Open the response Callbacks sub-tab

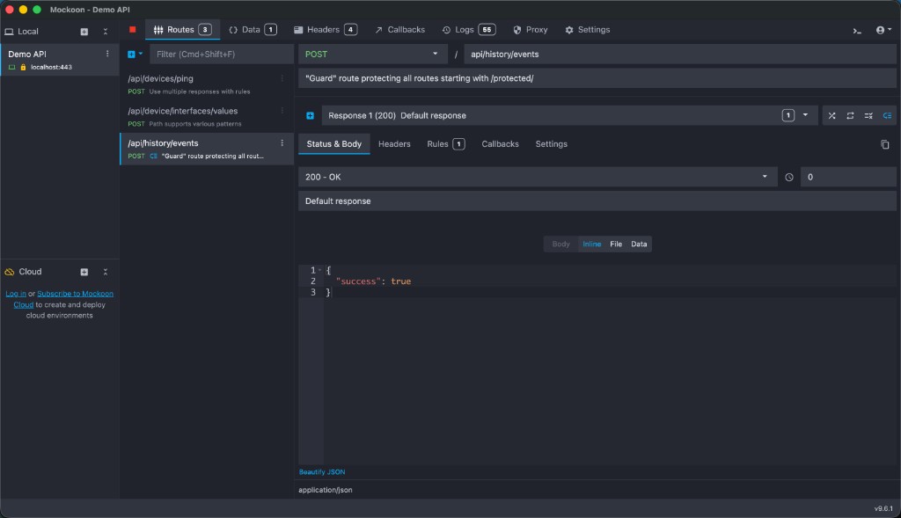[500, 144]
